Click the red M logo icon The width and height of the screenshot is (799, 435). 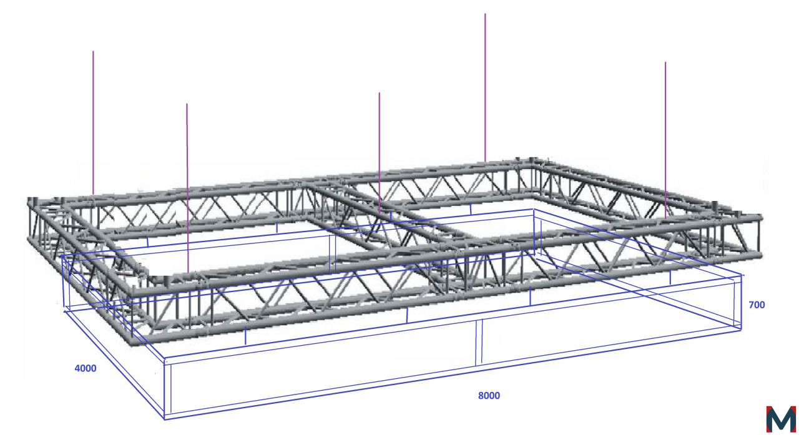tap(781, 419)
